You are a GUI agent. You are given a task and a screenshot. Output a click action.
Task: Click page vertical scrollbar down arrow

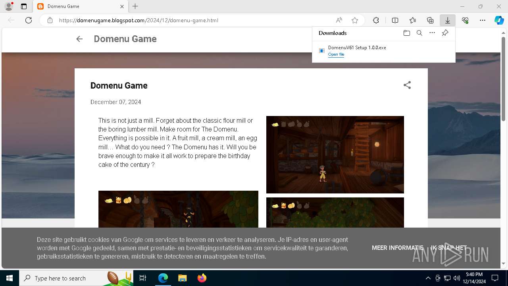point(504,263)
